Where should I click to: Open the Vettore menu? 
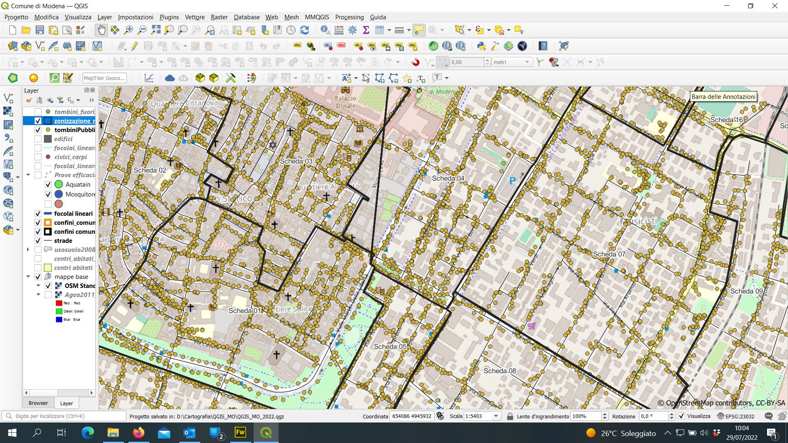195,17
